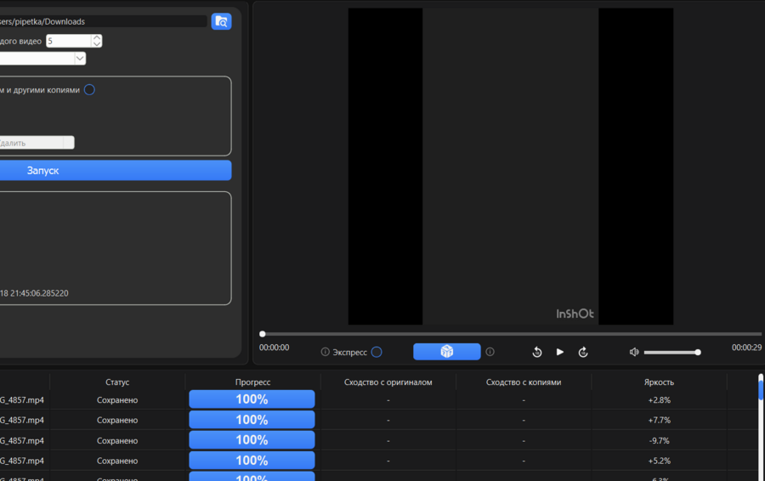
Task: Click the blue dice randomize button
Action: click(447, 352)
